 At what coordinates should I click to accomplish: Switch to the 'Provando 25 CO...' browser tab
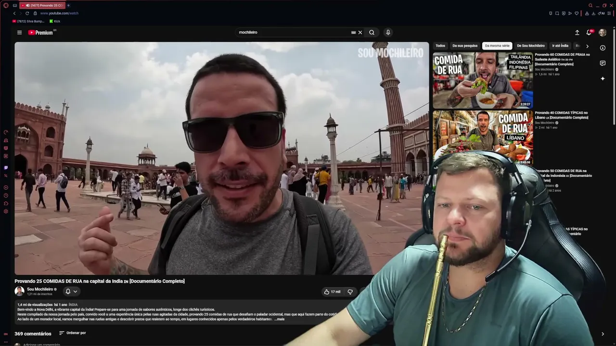[x=42, y=5]
